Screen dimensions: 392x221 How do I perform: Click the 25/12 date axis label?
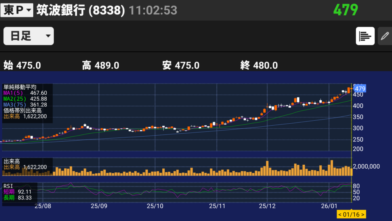point(267,206)
